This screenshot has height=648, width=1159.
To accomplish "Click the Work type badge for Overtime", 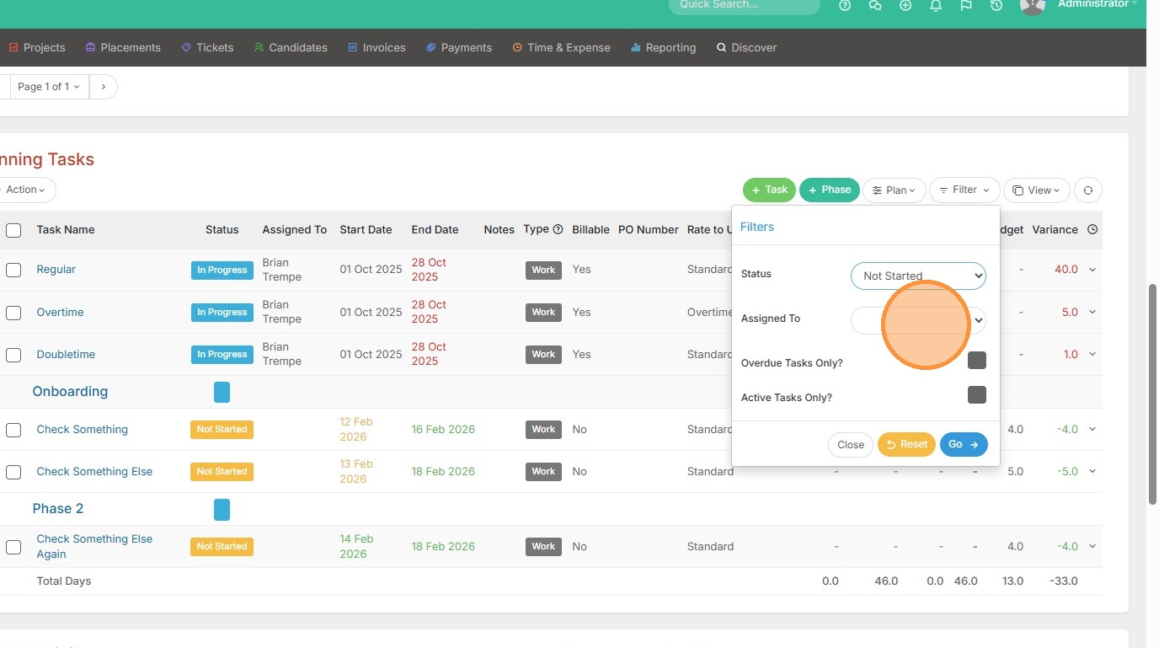I will tap(543, 313).
